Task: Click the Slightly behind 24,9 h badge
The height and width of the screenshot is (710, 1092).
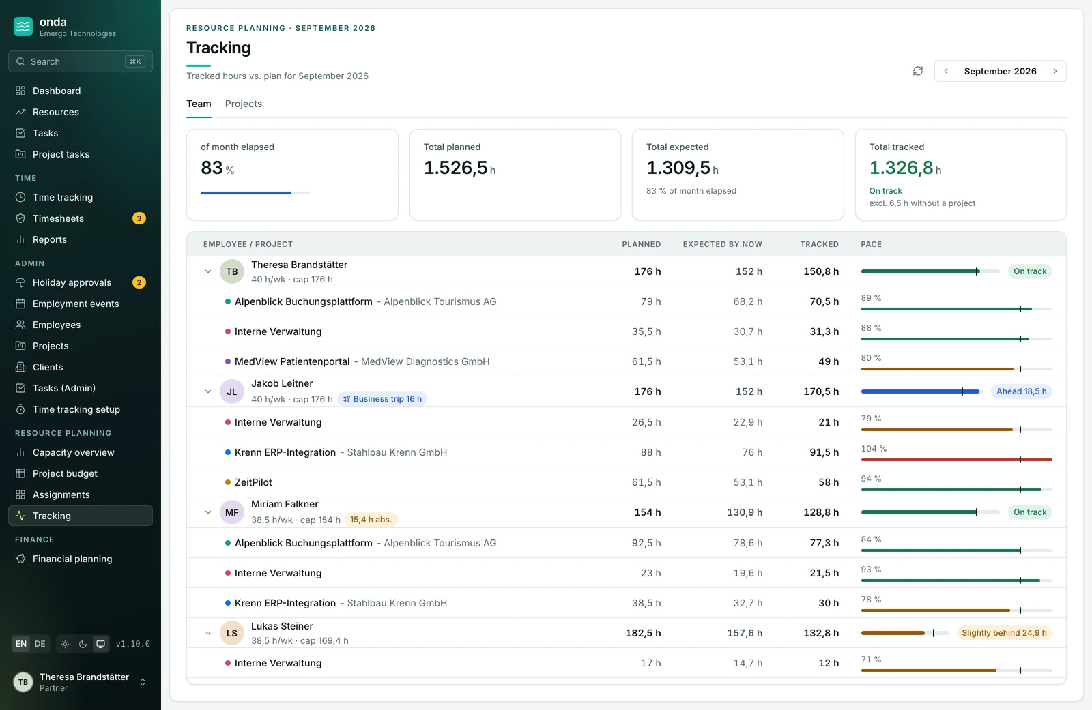Action: 1004,633
